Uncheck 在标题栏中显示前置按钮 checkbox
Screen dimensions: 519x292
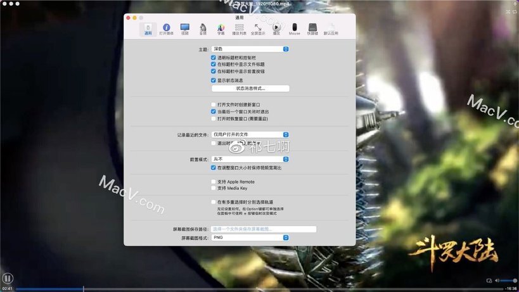tap(213, 71)
